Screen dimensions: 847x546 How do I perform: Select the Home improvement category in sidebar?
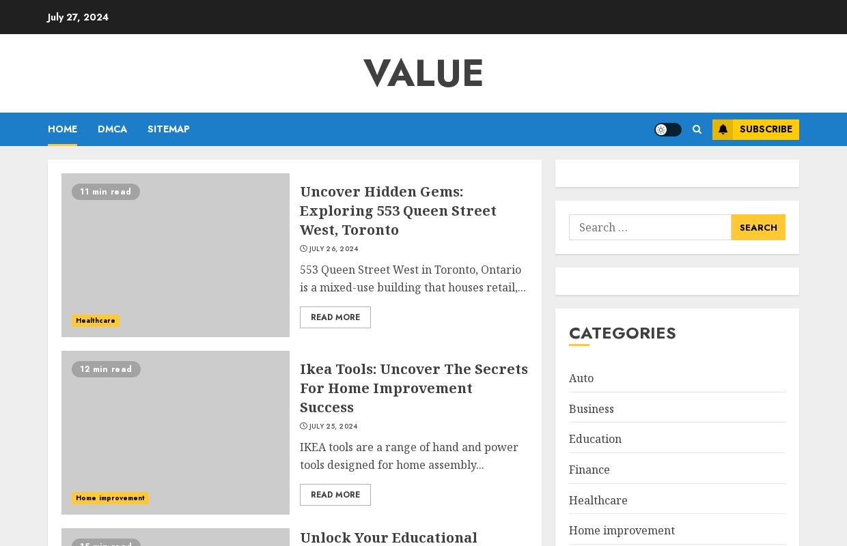(622, 530)
